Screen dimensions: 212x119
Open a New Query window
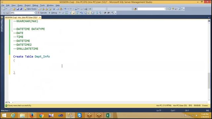(30, 9)
